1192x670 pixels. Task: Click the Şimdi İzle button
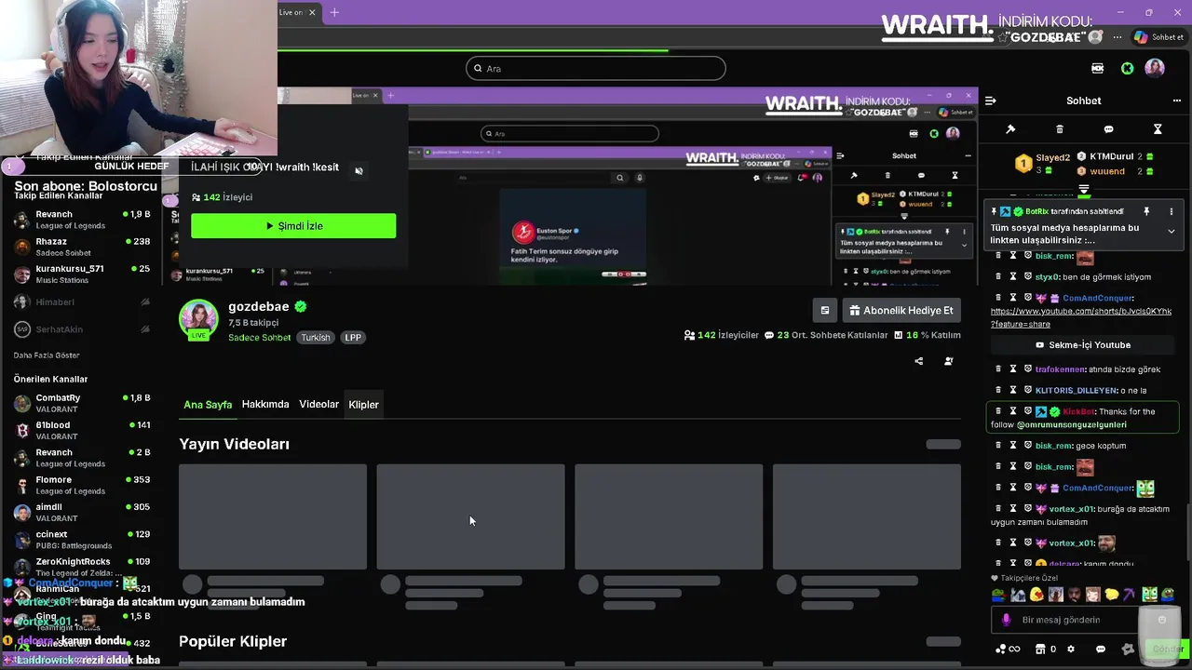pos(293,226)
